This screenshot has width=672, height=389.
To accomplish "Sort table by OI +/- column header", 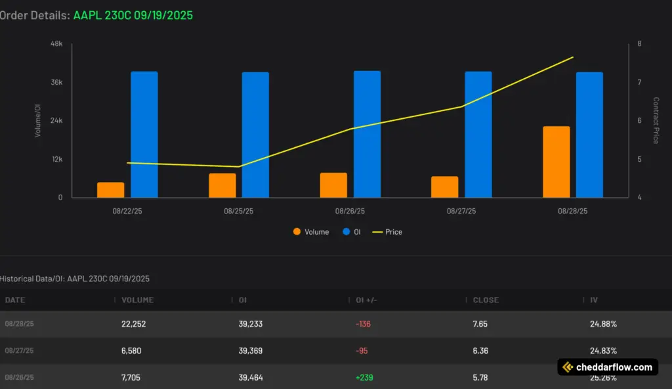I will 366,300.
